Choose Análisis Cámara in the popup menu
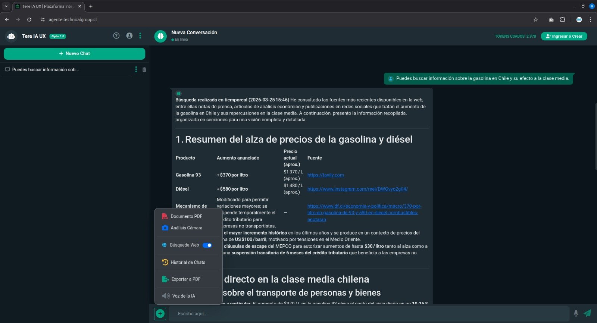597x323 pixels. [186, 228]
